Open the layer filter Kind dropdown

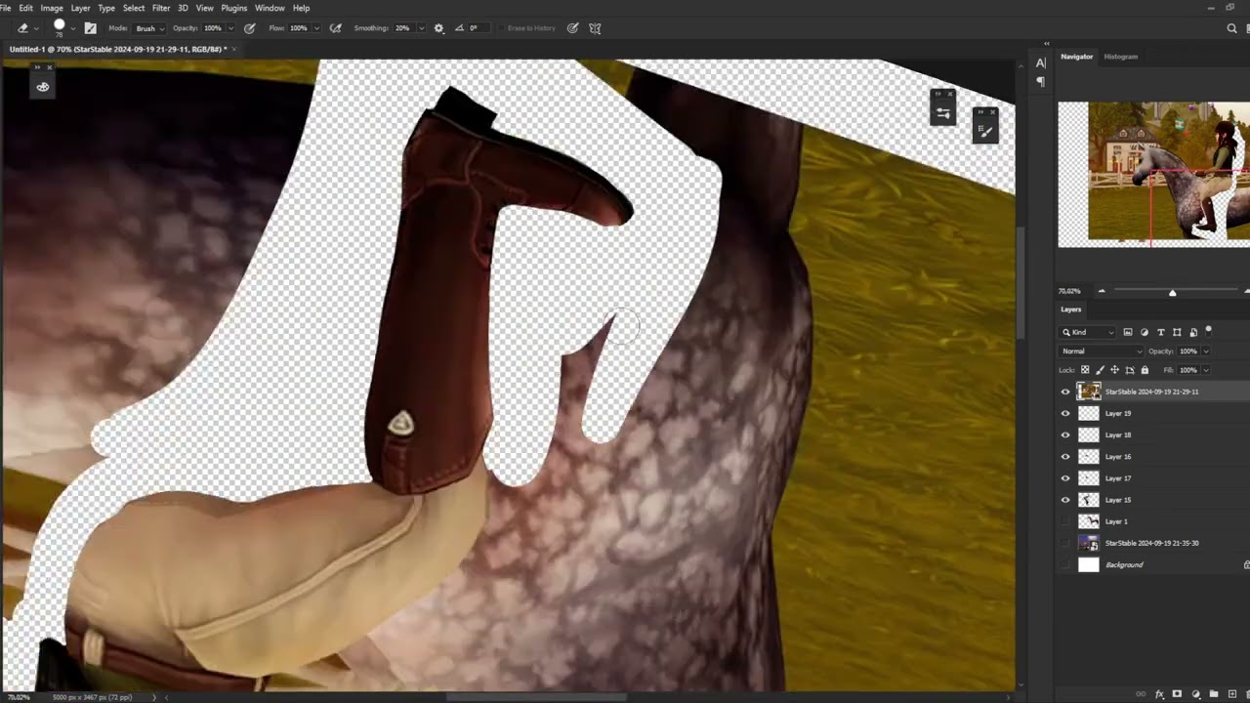(x=1089, y=332)
